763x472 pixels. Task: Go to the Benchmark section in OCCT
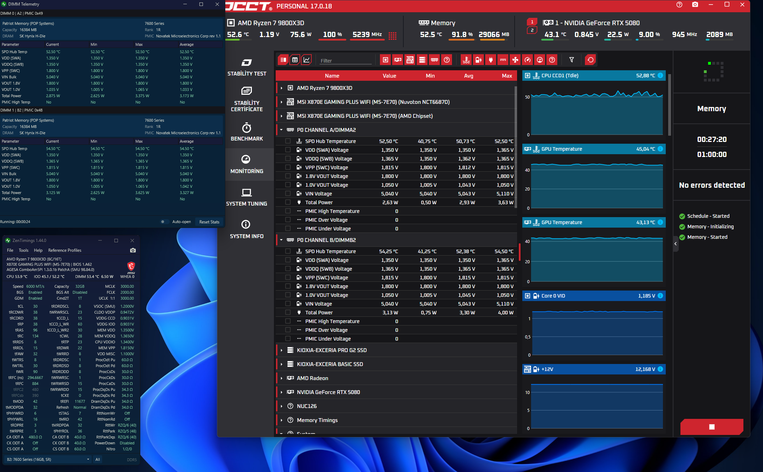pyautogui.click(x=247, y=132)
